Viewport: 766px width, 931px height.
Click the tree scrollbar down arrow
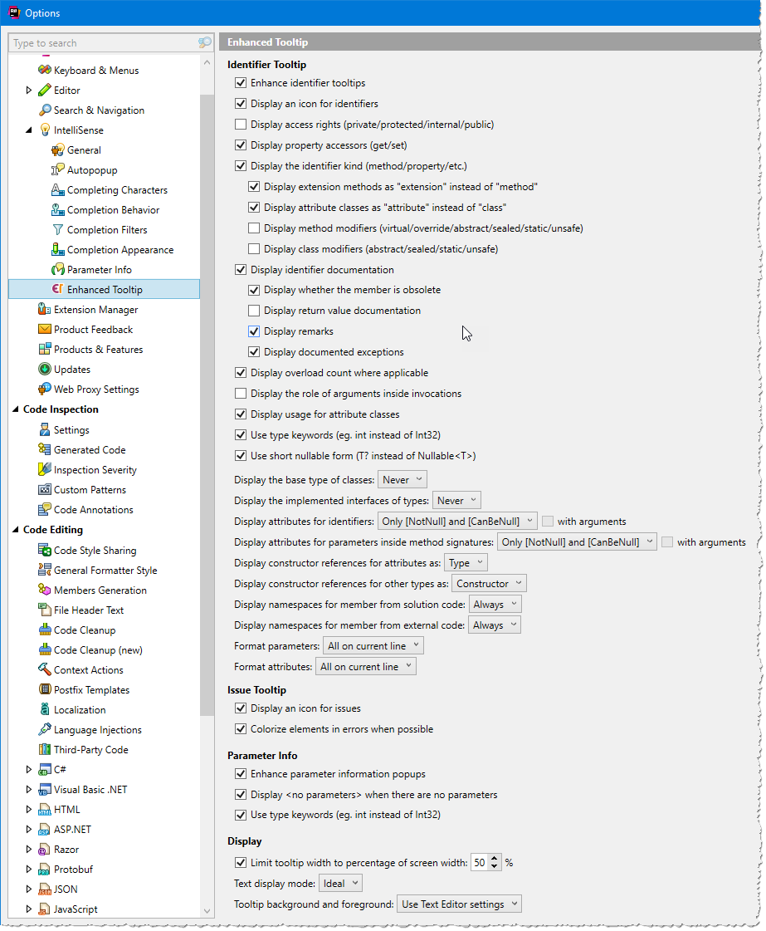click(x=207, y=911)
